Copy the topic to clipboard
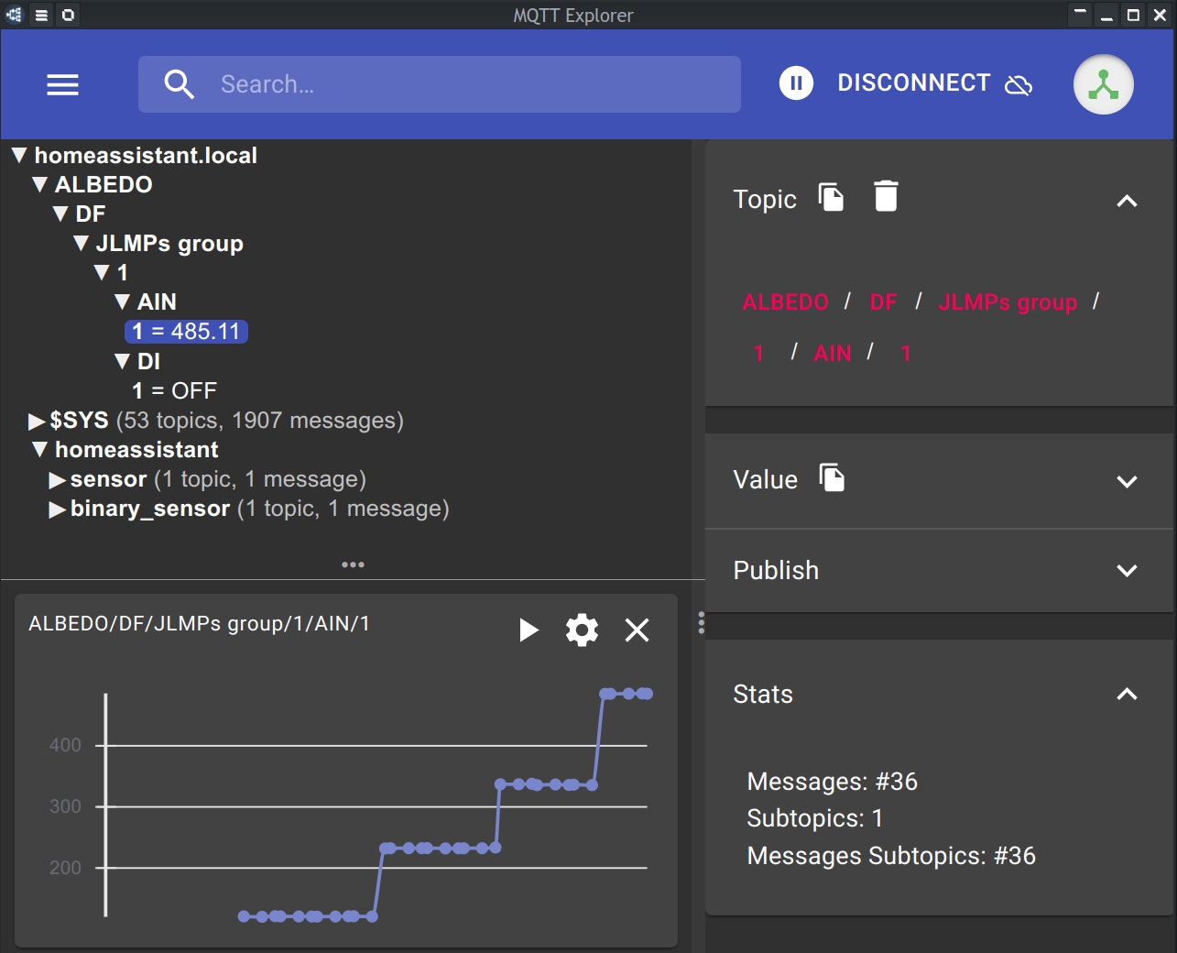 coord(831,196)
